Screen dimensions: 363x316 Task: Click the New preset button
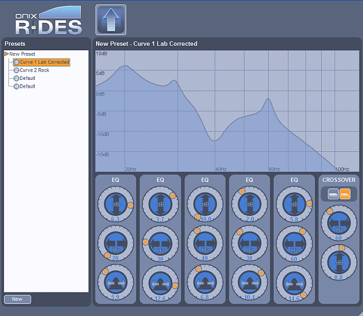pyautogui.click(x=17, y=299)
